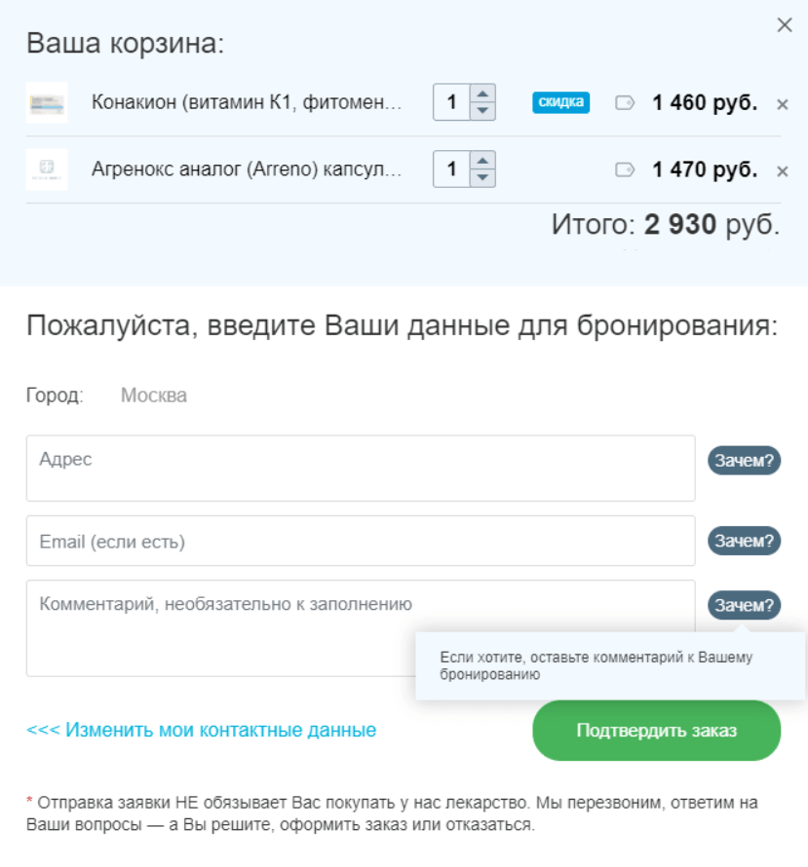Click «Зачем?» next to the comment field

click(x=744, y=603)
